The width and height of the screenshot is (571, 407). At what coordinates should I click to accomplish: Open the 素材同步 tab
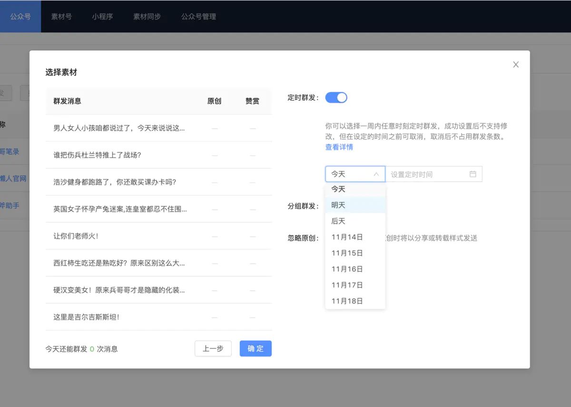(147, 16)
